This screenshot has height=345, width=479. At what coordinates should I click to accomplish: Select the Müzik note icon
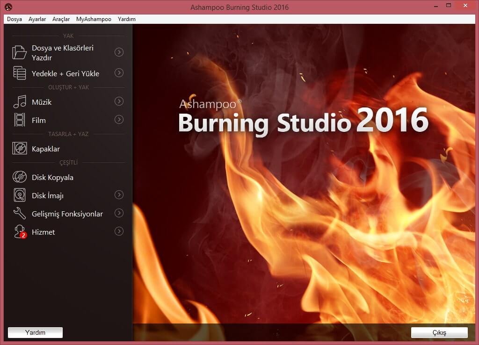pos(20,102)
